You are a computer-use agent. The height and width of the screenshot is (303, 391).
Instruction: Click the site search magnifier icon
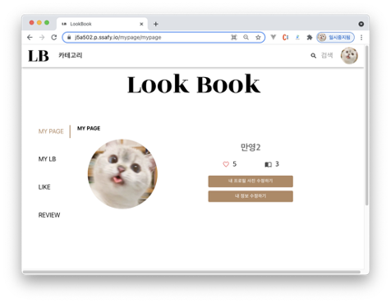point(313,56)
